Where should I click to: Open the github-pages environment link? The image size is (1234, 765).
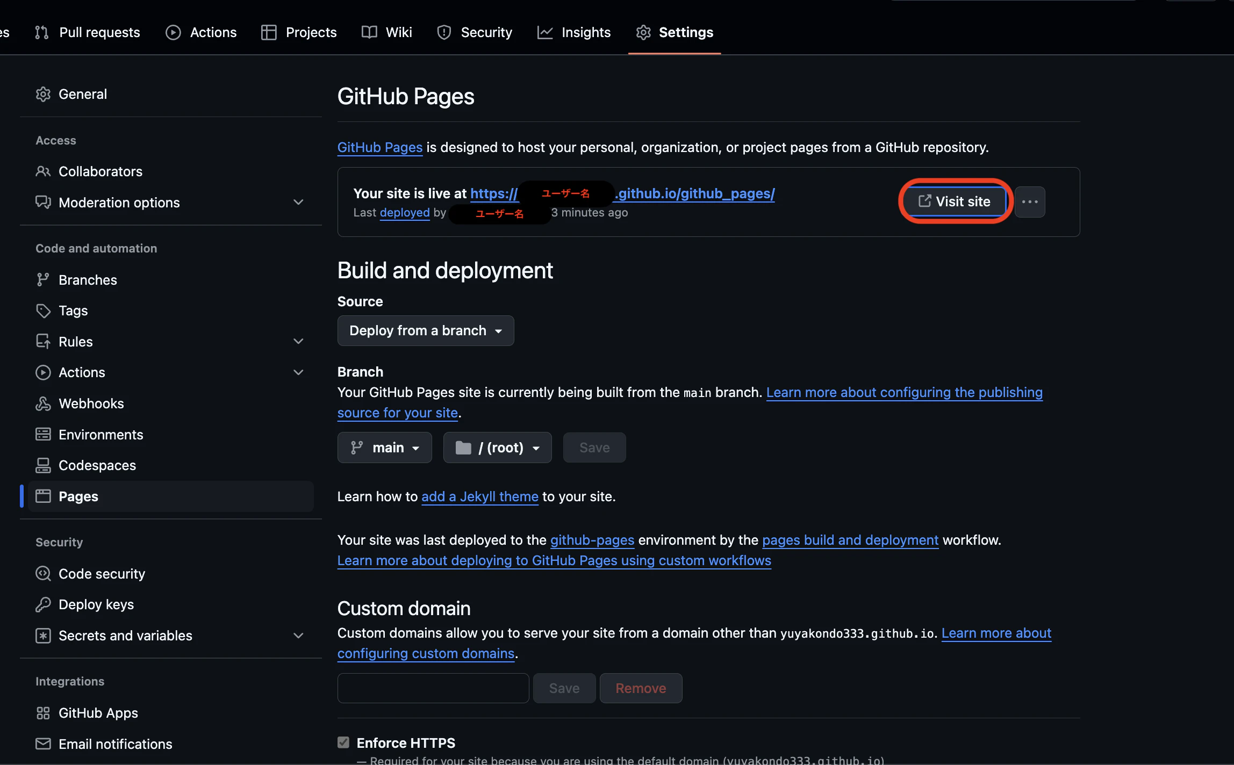[592, 540]
